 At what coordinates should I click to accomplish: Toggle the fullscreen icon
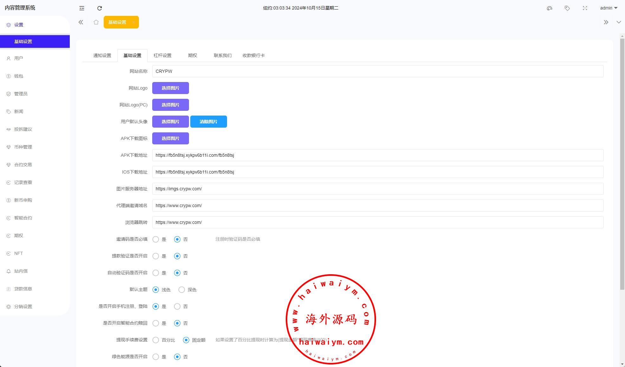pos(585,8)
